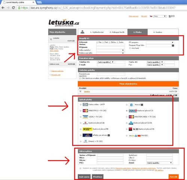This screenshot has height=180, width=187.
Task: Click the info icon beside Frequent Flyer number
Action: [x=173, y=46]
